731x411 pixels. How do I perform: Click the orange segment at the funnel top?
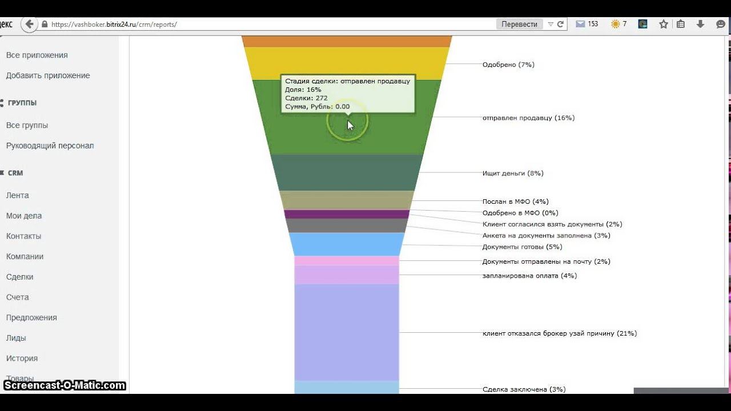(x=347, y=41)
